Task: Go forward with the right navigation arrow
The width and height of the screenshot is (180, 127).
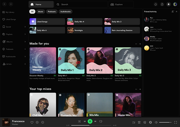Action: [x=11, y=4]
